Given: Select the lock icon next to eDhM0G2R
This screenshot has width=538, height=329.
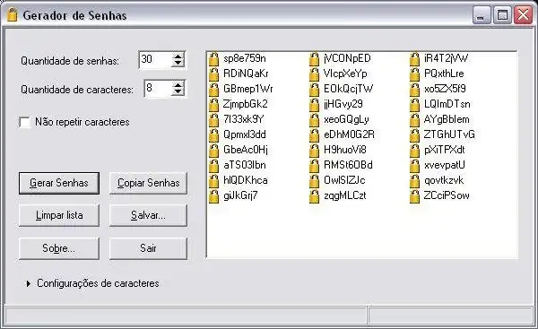Looking at the screenshot, I should [314, 135].
